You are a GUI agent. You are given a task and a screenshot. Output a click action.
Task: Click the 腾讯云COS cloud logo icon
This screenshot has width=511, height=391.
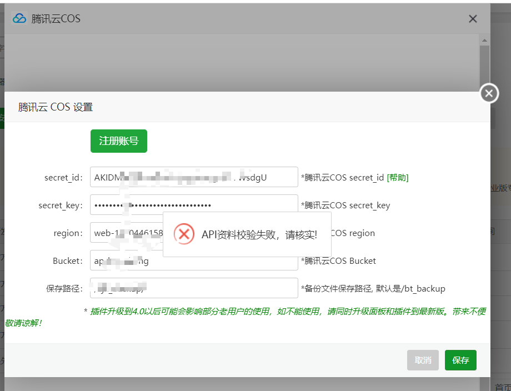19,18
